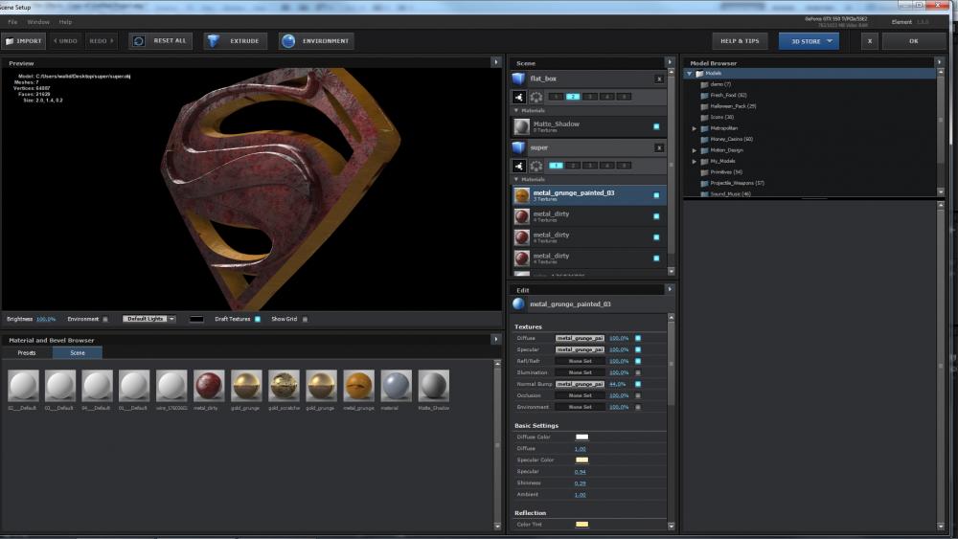Select the super blue cube model icon
Viewport: 958px width, 539px height.
tap(518, 147)
